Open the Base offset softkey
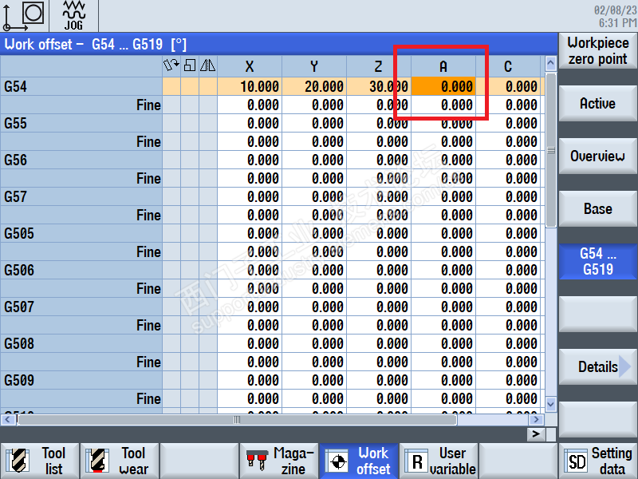 597,209
